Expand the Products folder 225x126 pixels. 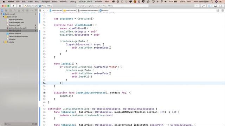coord(4,42)
